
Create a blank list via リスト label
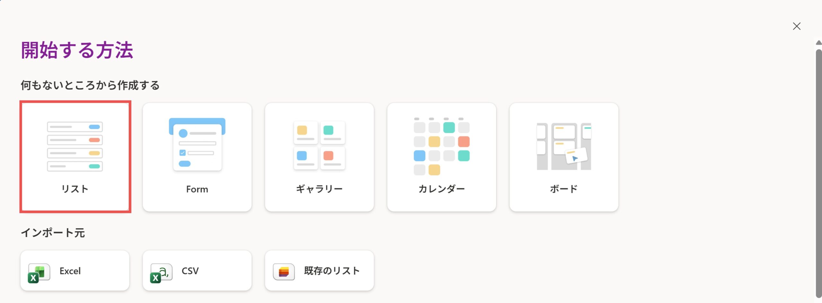75,189
